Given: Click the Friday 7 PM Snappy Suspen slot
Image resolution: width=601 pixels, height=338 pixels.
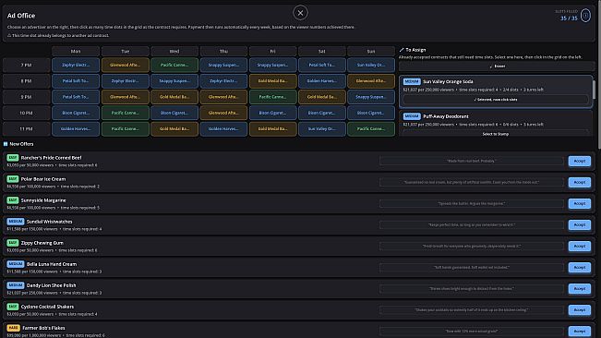Looking at the screenshot, I should [272, 66].
